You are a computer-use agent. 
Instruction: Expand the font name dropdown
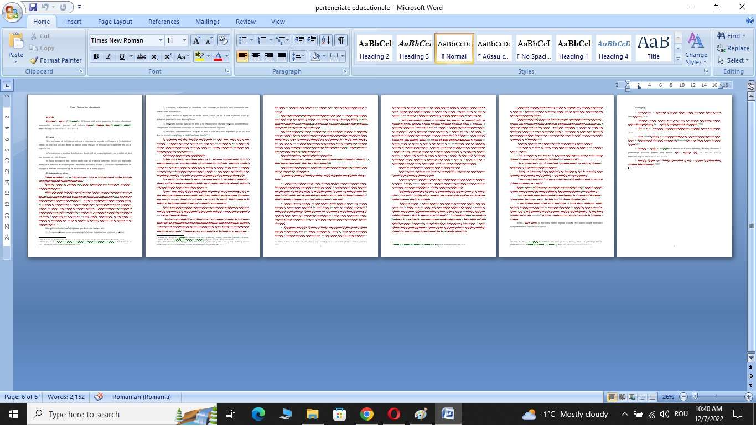(160, 40)
